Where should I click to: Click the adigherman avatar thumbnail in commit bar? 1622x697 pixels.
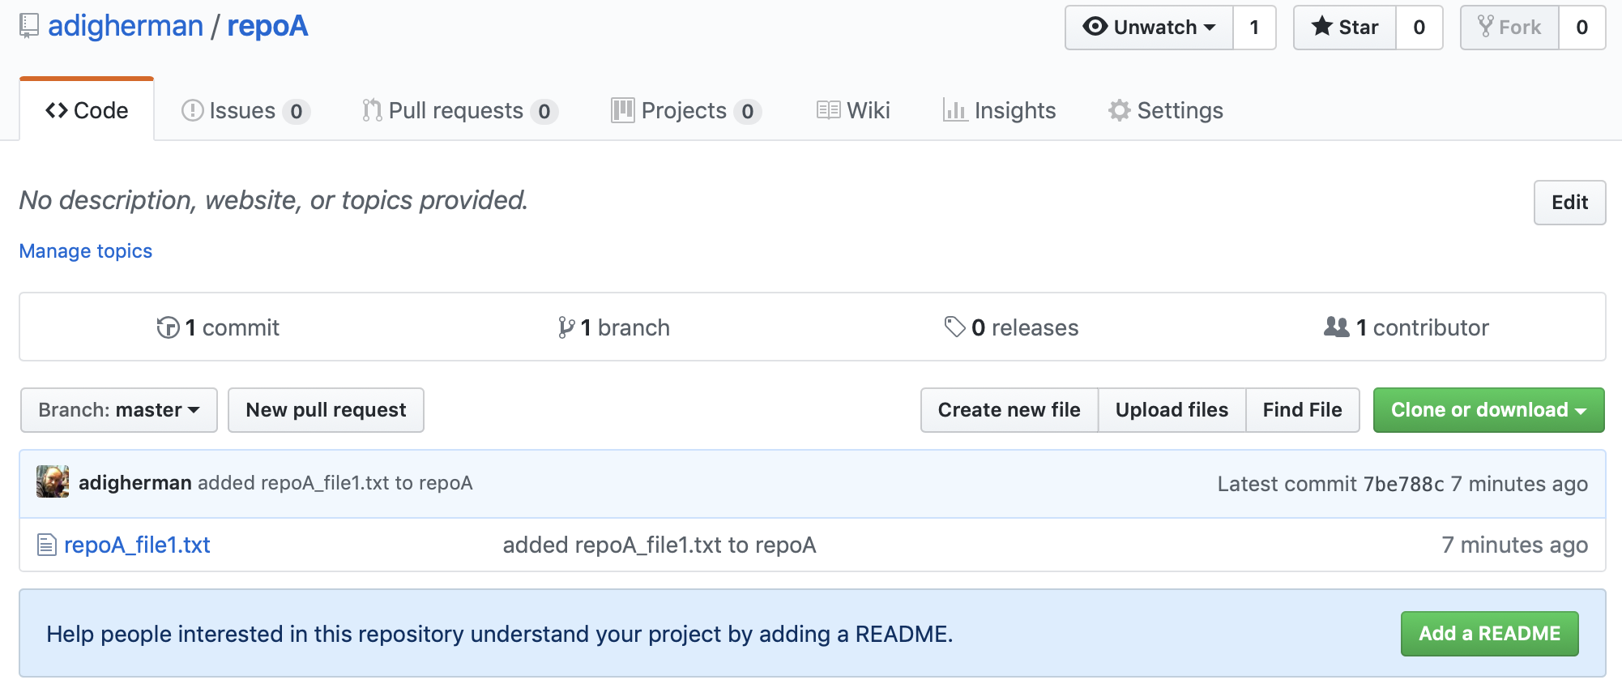tap(53, 481)
